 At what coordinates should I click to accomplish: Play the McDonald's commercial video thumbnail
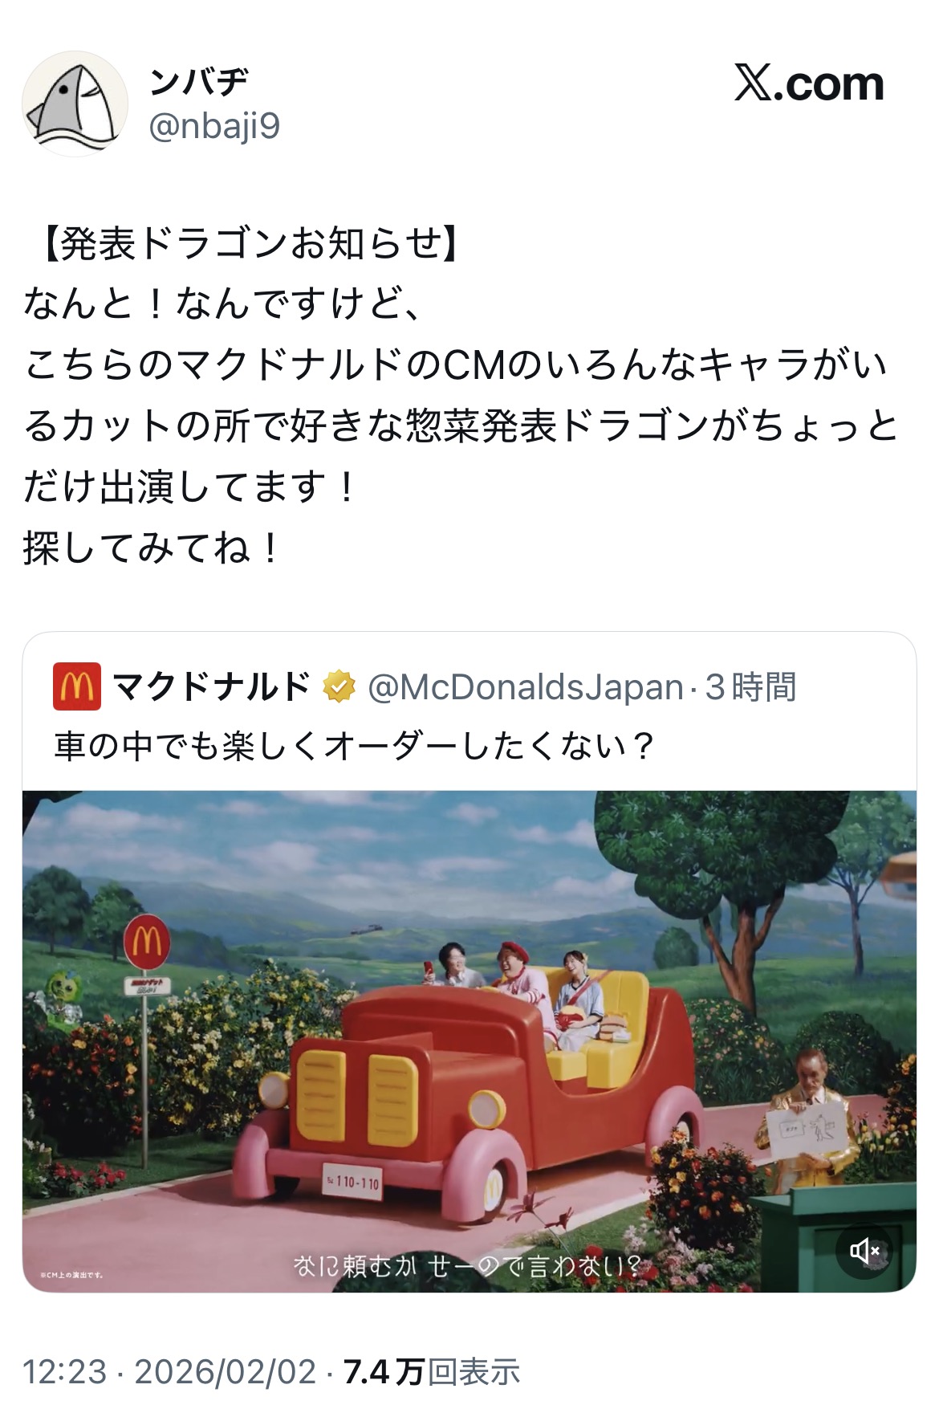pos(469,1041)
